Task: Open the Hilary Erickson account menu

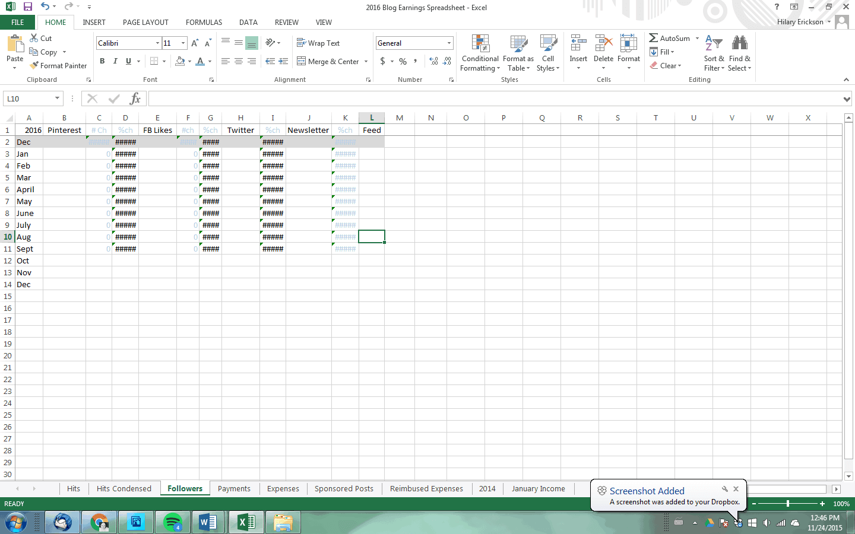Action: click(804, 22)
